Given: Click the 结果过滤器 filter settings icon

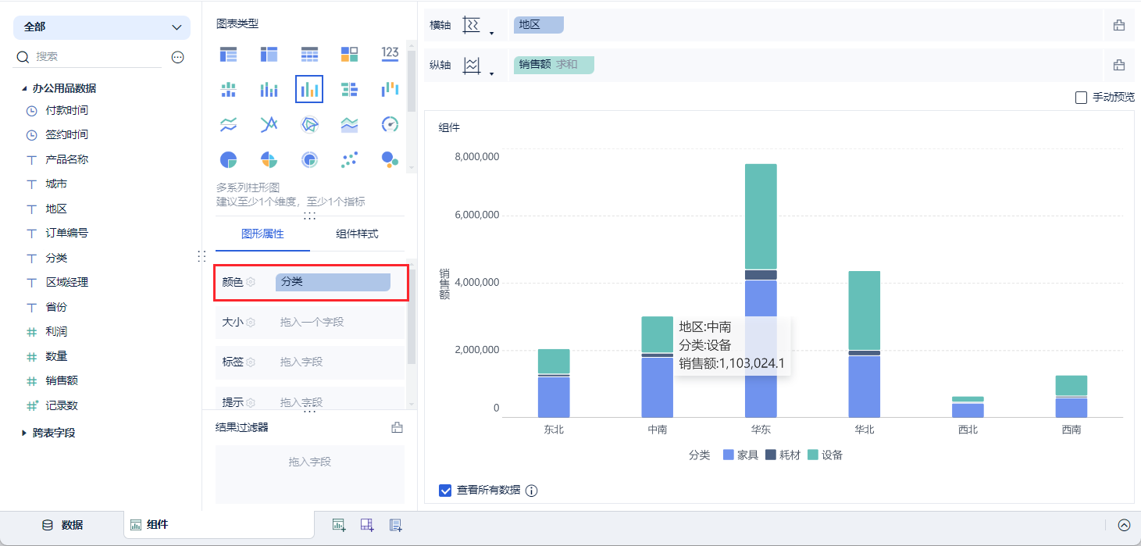Looking at the screenshot, I should (397, 427).
